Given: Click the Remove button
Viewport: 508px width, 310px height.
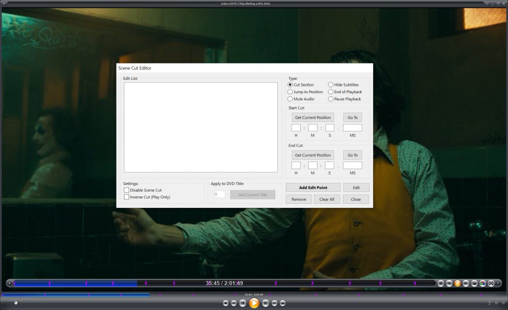Looking at the screenshot, I should [299, 199].
